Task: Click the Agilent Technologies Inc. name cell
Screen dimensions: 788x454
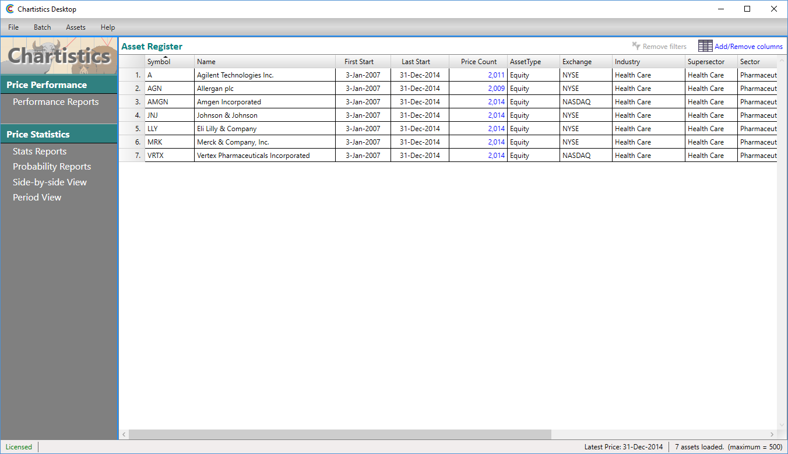Action: click(265, 75)
